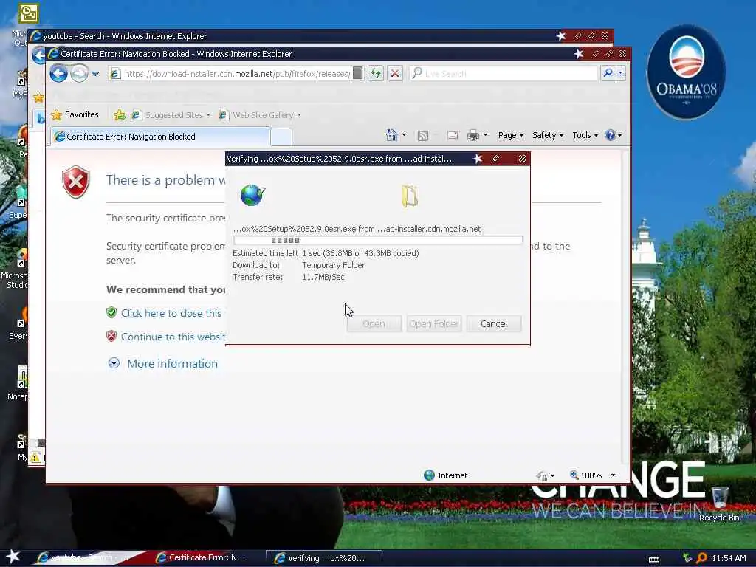
Task: Click the taskbar Start star button
Action: click(13, 557)
